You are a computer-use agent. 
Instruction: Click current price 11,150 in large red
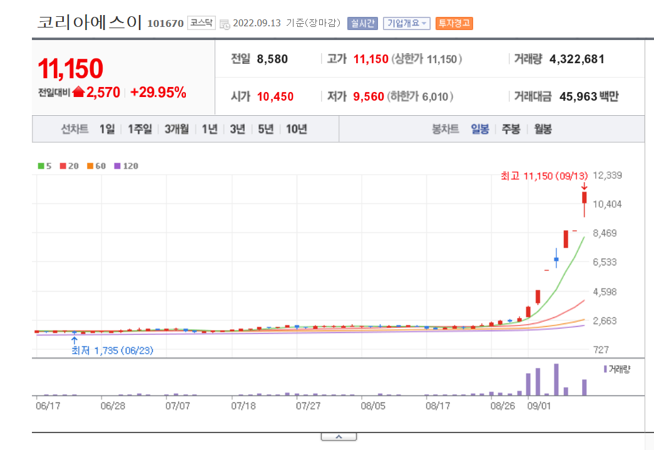click(x=70, y=68)
